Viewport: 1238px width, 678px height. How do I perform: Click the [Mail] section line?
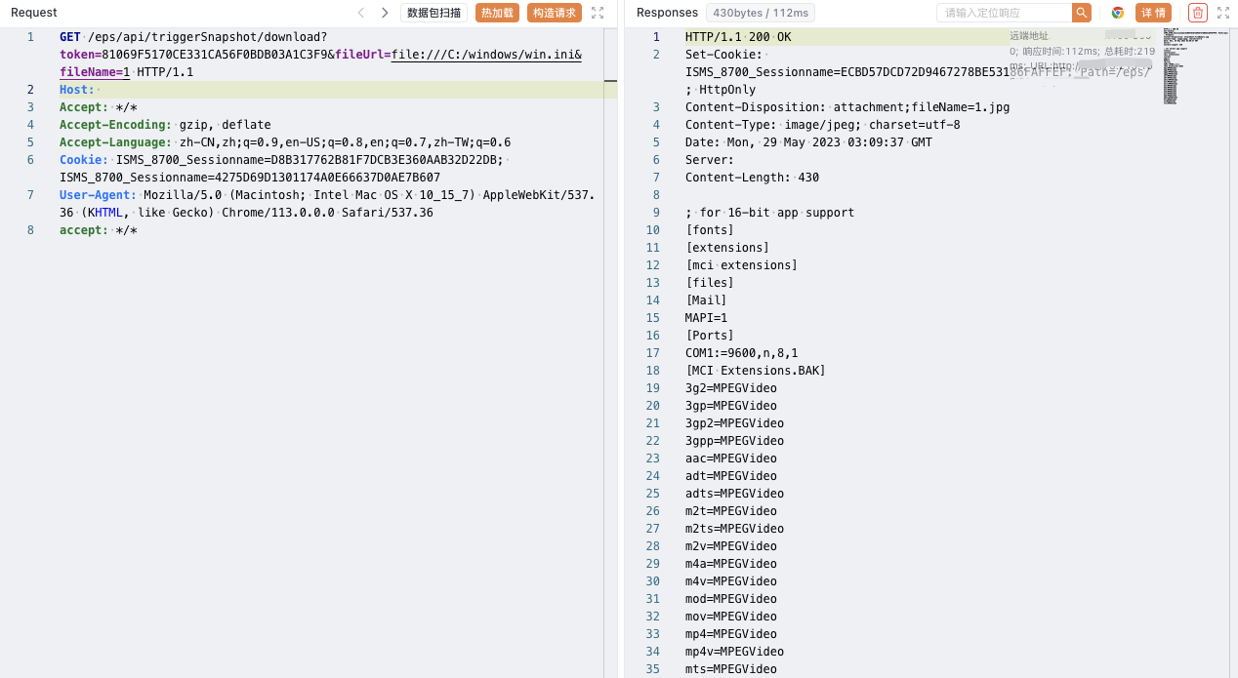click(706, 300)
